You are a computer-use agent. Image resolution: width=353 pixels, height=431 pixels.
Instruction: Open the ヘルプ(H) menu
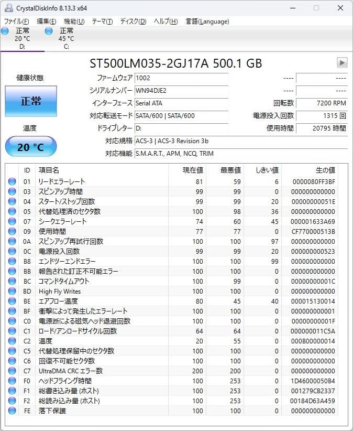pyautogui.click(x=166, y=21)
